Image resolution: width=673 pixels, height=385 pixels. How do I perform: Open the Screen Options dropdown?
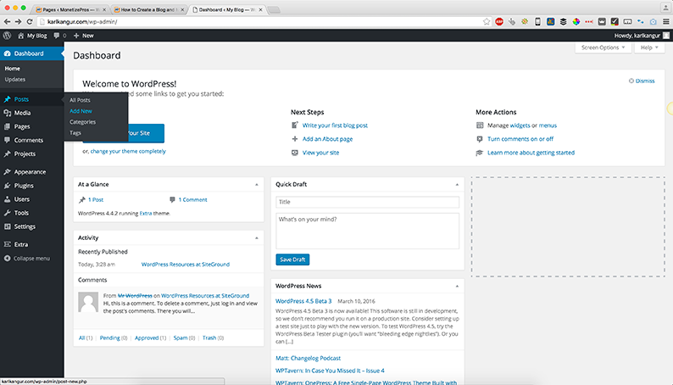pyautogui.click(x=603, y=47)
